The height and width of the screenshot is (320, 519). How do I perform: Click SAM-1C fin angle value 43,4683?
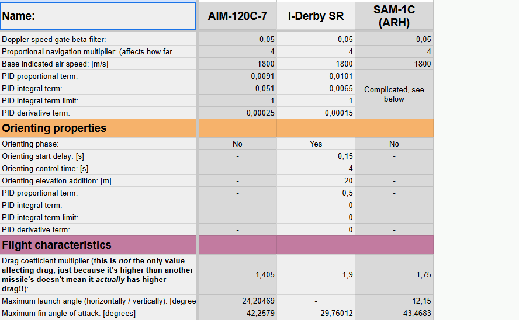[x=394, y=313]
